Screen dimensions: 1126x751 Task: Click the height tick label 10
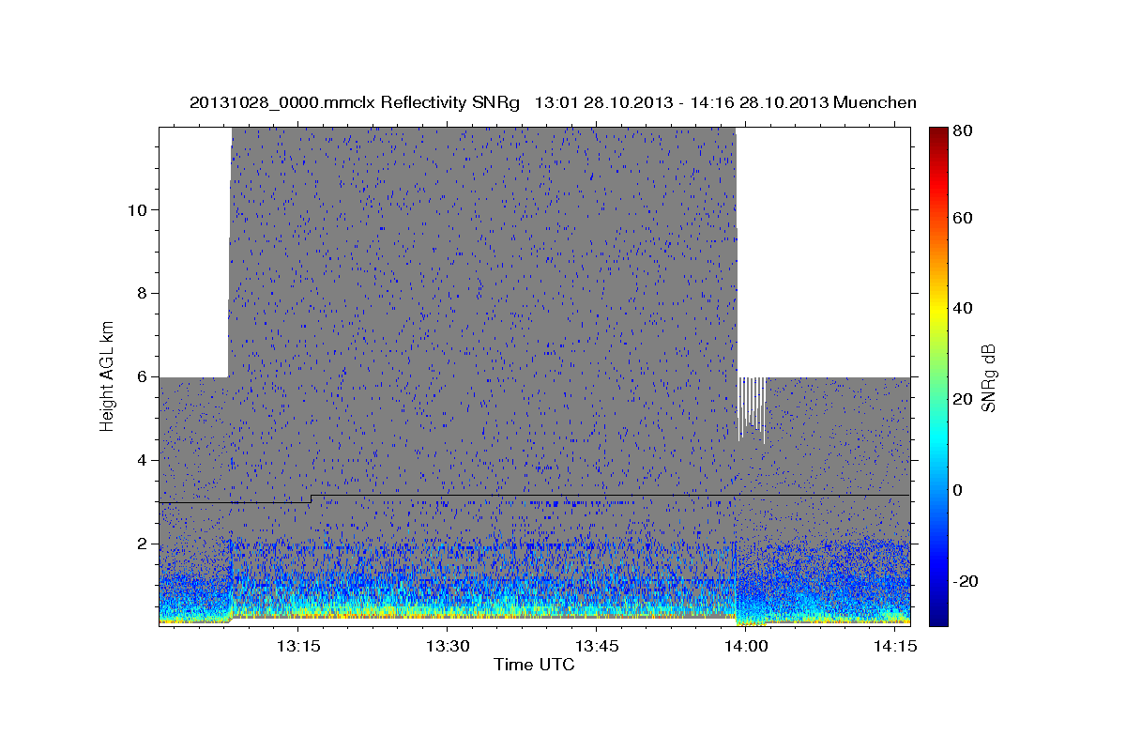coord(137,209)
